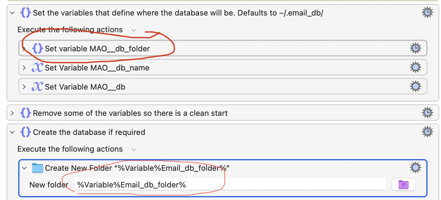Open the first Execute the following actions dropdown
The width and height of the screenshot is (441, 200).
134,30
